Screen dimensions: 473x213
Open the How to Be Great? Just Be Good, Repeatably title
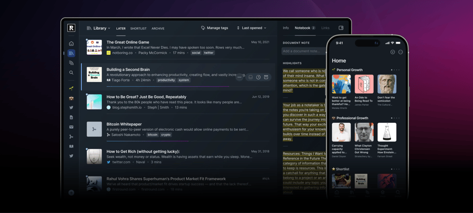point(146,97)
